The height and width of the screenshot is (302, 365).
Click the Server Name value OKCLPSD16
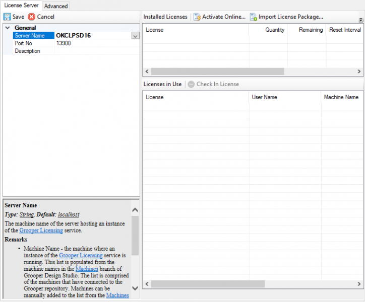[74, 35]
